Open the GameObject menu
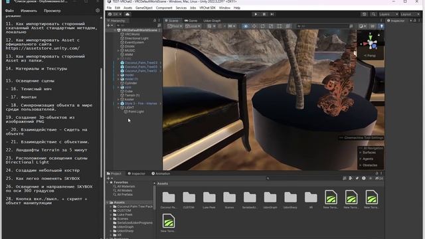The image size is (425, 239). (x=144, y=8)
